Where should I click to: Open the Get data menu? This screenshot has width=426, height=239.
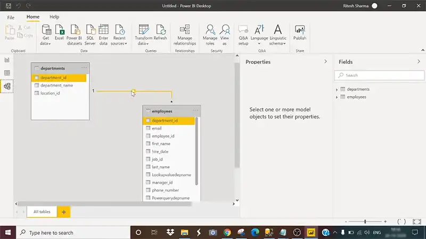click(46, 35)
